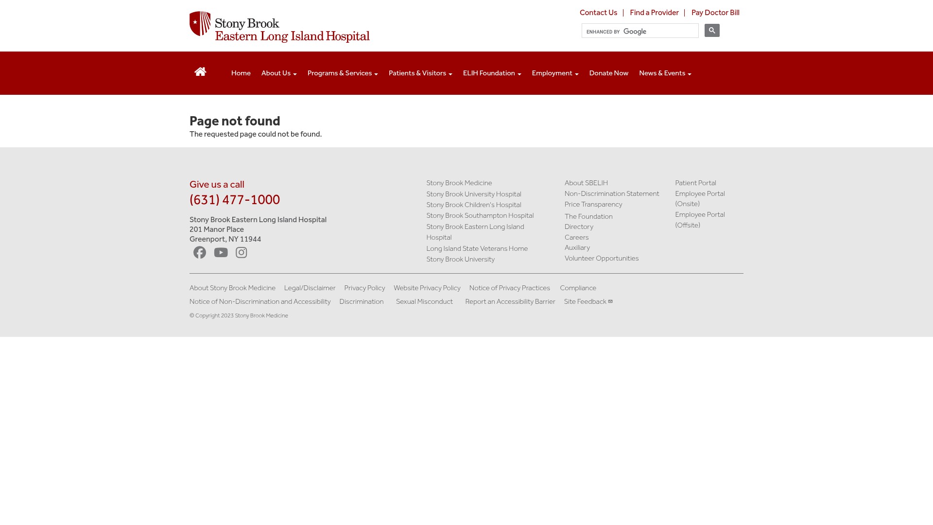Open the Careers footer link
933x525 pixels.
(576, 237)
